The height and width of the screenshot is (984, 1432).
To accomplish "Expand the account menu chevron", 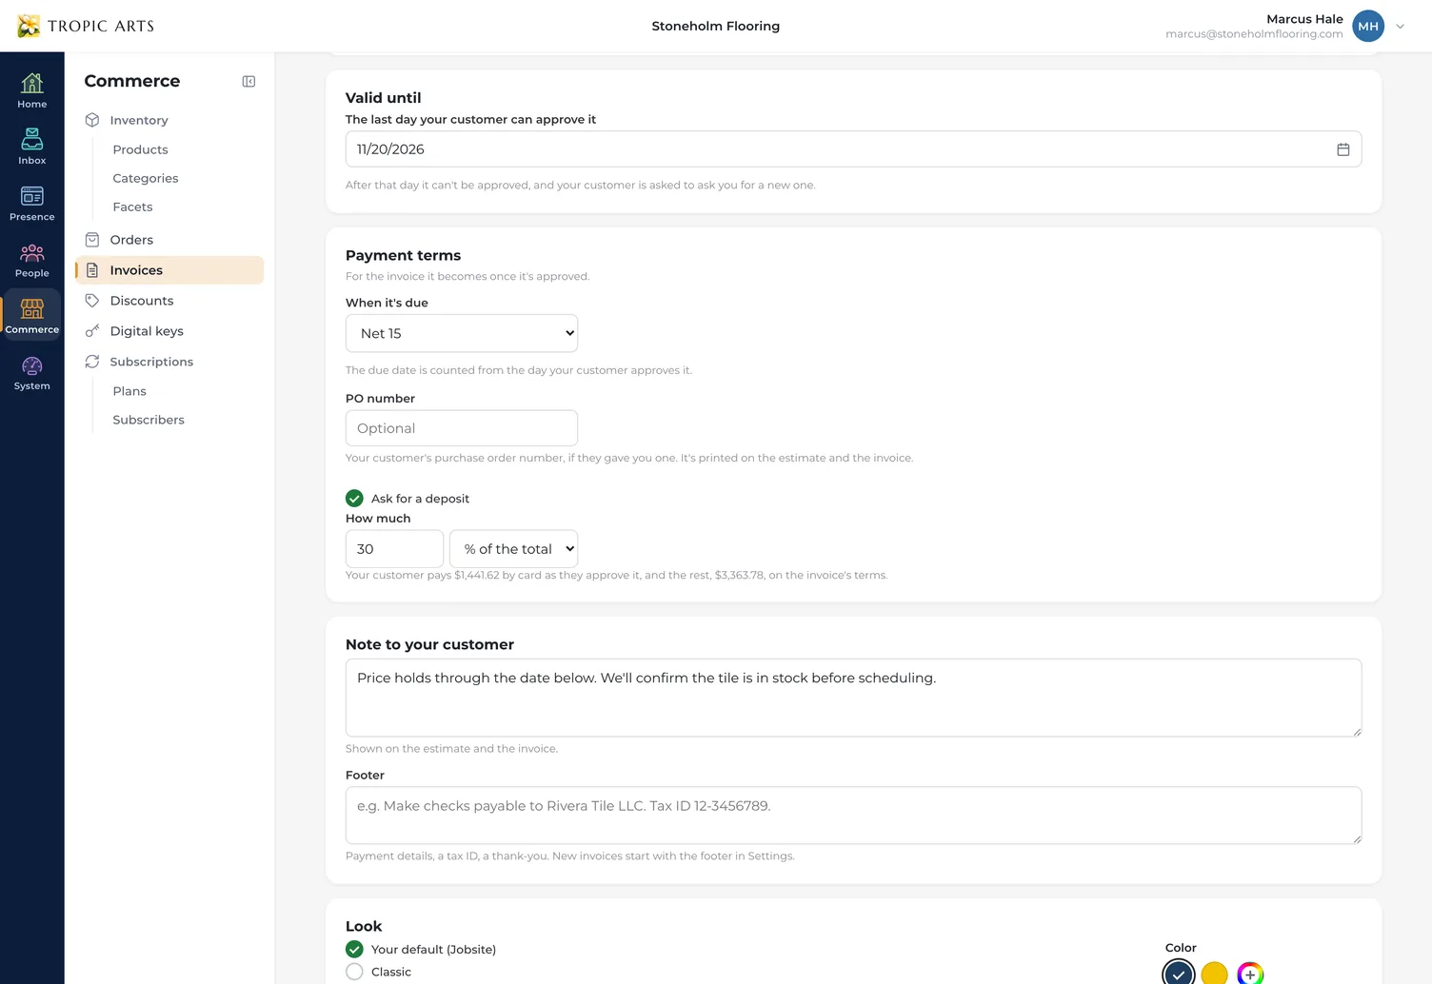I will pyautogui.click(x=1400, y=27).
